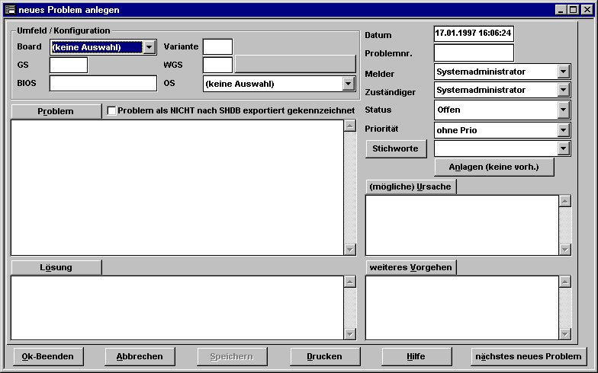Select the Lösung section header button
The image size is (598, 373).
56,267
